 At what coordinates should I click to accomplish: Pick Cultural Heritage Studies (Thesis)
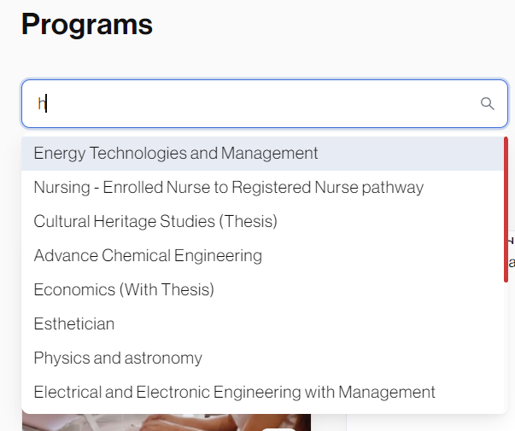[x=155, y=222]
